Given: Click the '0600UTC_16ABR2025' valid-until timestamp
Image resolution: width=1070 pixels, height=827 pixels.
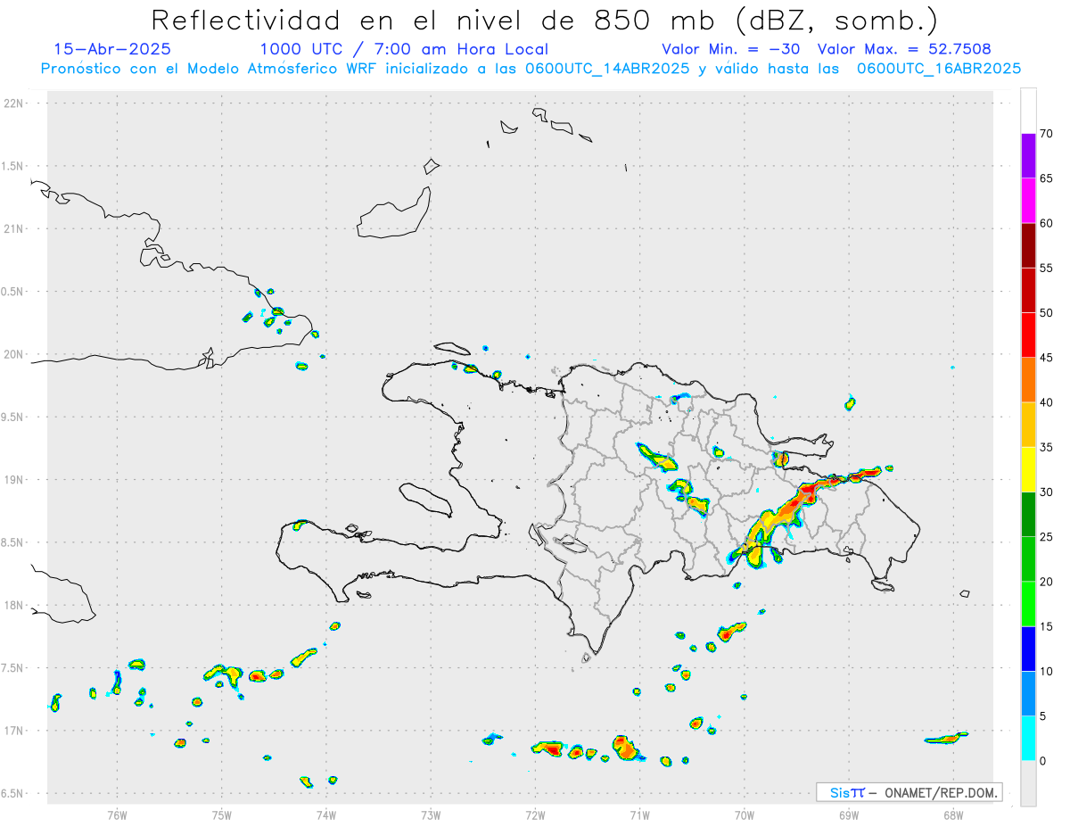Looking at the screenshot, I should 939,69.
